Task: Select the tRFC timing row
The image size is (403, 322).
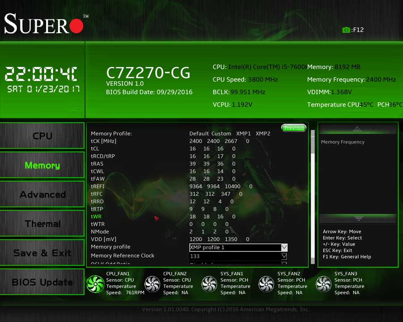Action: pos(167,194)
